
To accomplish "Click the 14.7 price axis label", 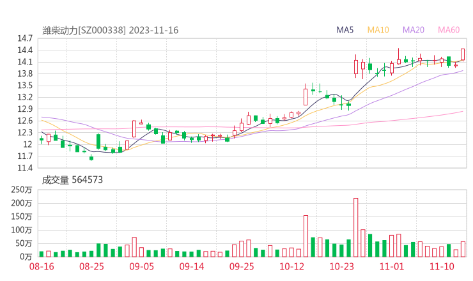I will pyautogui.click(x=25, y=38).
